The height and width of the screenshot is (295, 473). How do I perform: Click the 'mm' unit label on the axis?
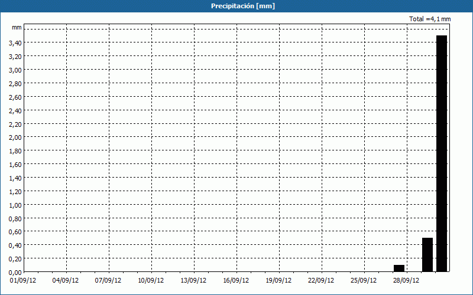pos(17,27)
